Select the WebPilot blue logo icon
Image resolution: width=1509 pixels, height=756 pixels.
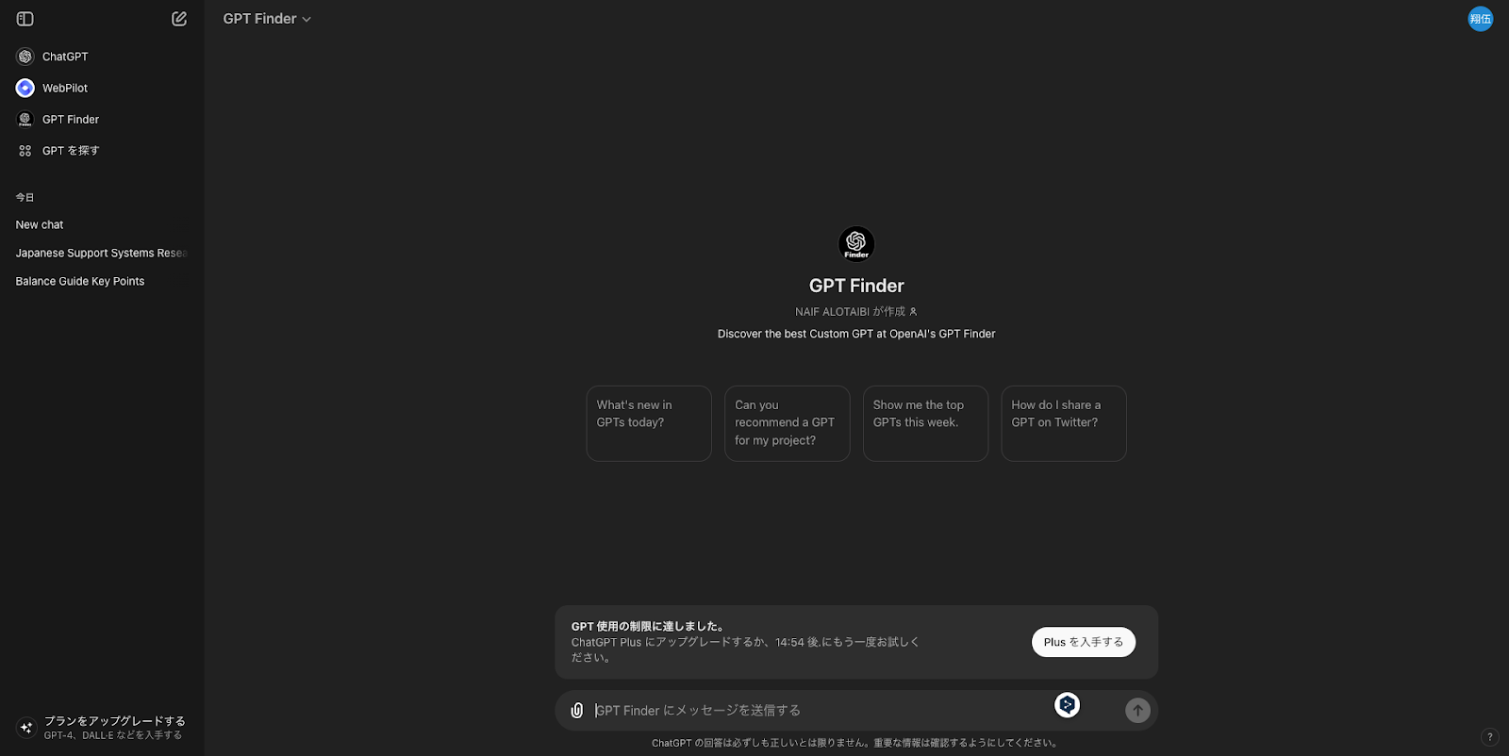[x=25, y=88]
